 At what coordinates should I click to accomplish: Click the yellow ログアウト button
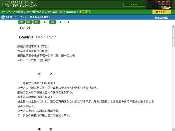pos(161,12)
